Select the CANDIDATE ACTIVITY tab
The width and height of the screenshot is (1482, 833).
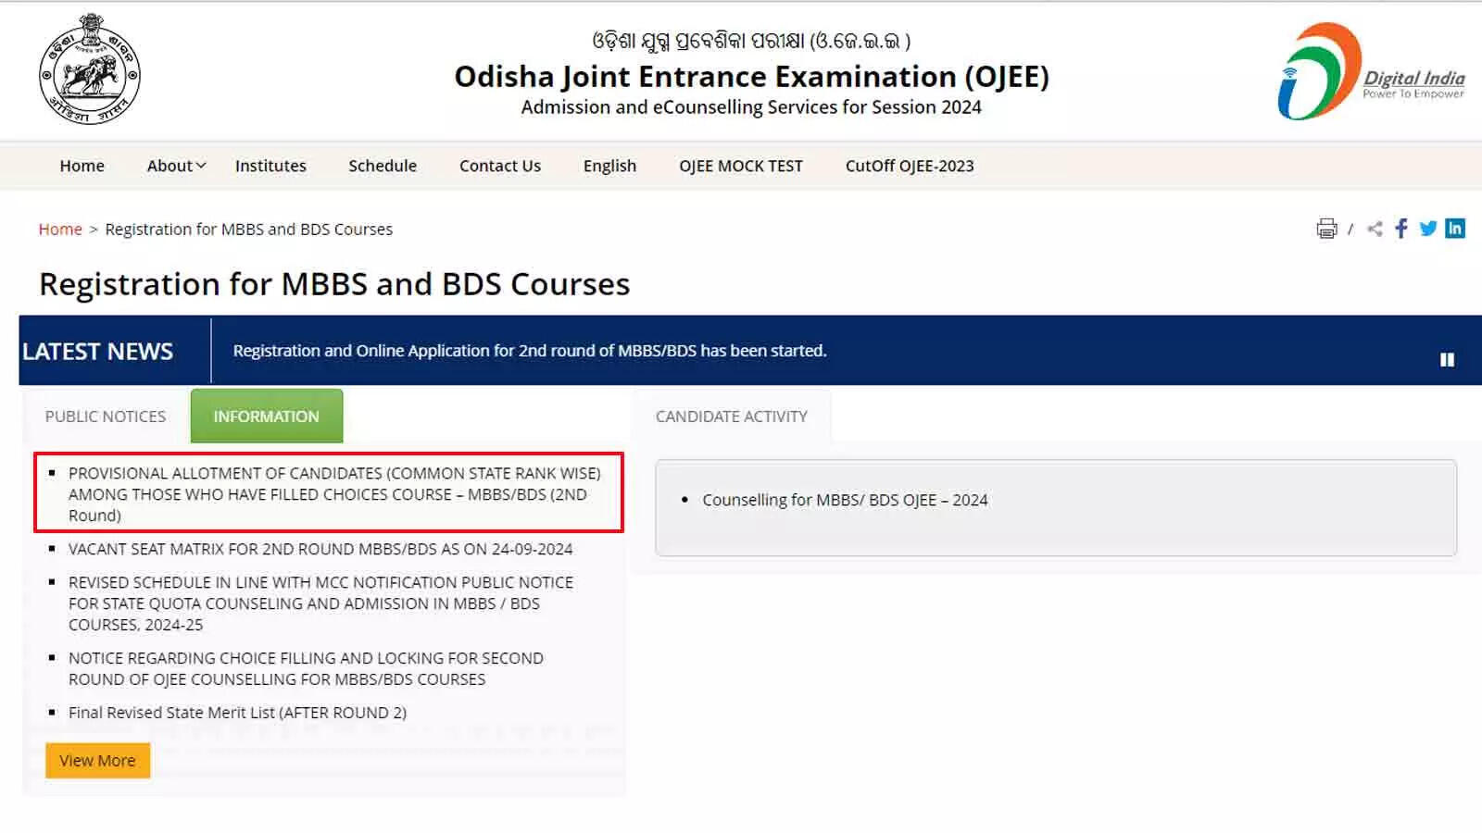731,416
